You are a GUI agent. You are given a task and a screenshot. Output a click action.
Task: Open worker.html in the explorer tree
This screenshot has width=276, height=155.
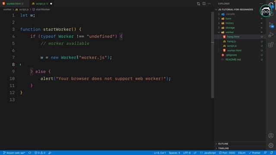[234, 50]
